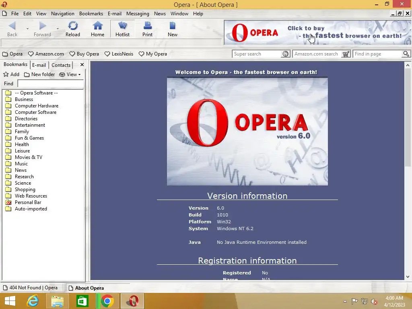Screen dimensions: 412x309
Task: Open My Opera personal bar bookmark
Action: (152, 54)
